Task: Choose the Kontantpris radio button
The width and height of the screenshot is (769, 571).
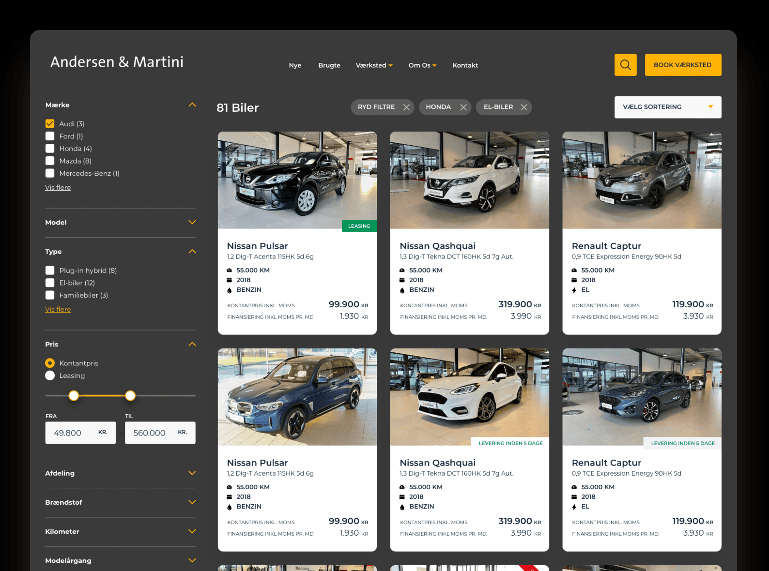Action: 50,363
